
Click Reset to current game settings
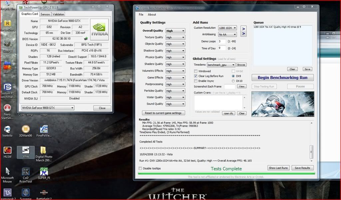click(163, 113)
